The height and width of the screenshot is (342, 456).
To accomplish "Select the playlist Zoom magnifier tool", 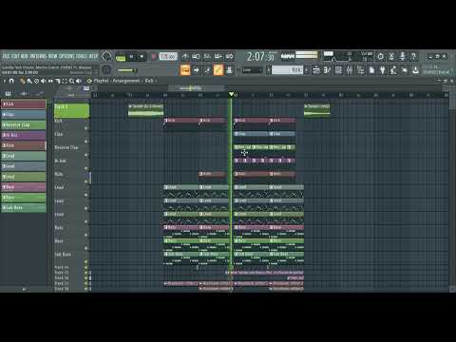I will point(72,81).
